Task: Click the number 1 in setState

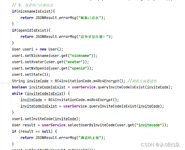Action: click(45, 75)
